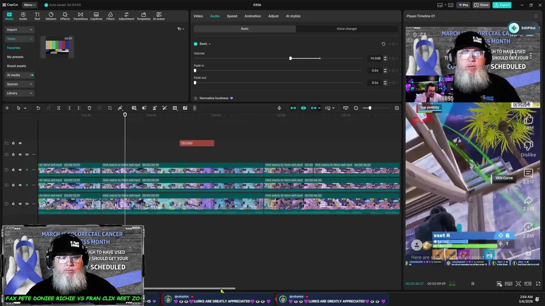Expand the Import dropdown

tap(19, 30)
